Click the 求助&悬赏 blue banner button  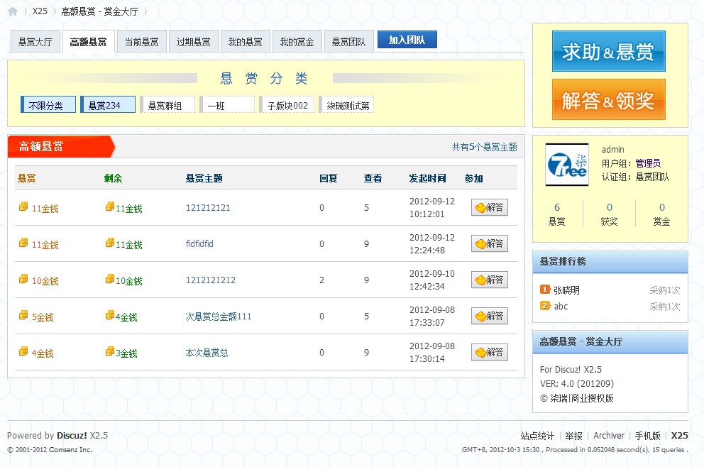click(608, 51)
